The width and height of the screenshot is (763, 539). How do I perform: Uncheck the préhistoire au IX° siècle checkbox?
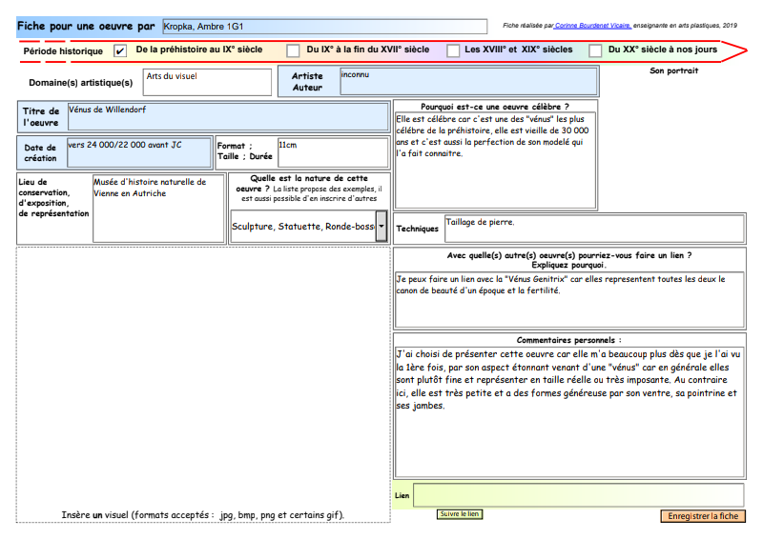pos(120,50)
